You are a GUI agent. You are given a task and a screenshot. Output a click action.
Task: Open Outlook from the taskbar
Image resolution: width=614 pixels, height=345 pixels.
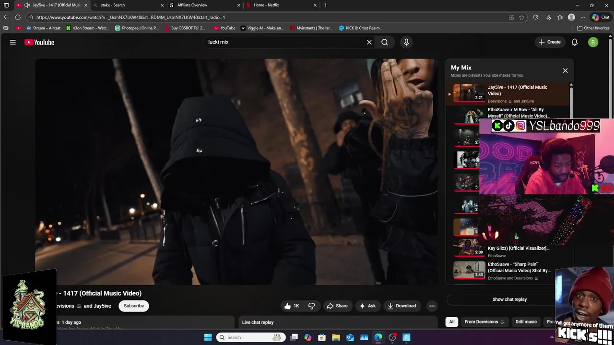click(350, 337)
